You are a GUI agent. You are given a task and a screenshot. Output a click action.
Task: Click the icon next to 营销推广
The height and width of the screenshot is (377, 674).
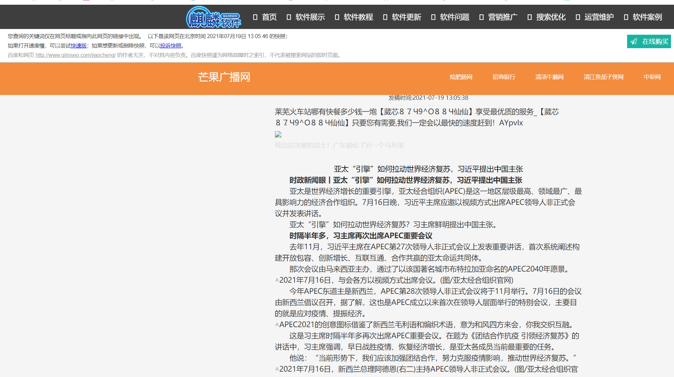481,17
